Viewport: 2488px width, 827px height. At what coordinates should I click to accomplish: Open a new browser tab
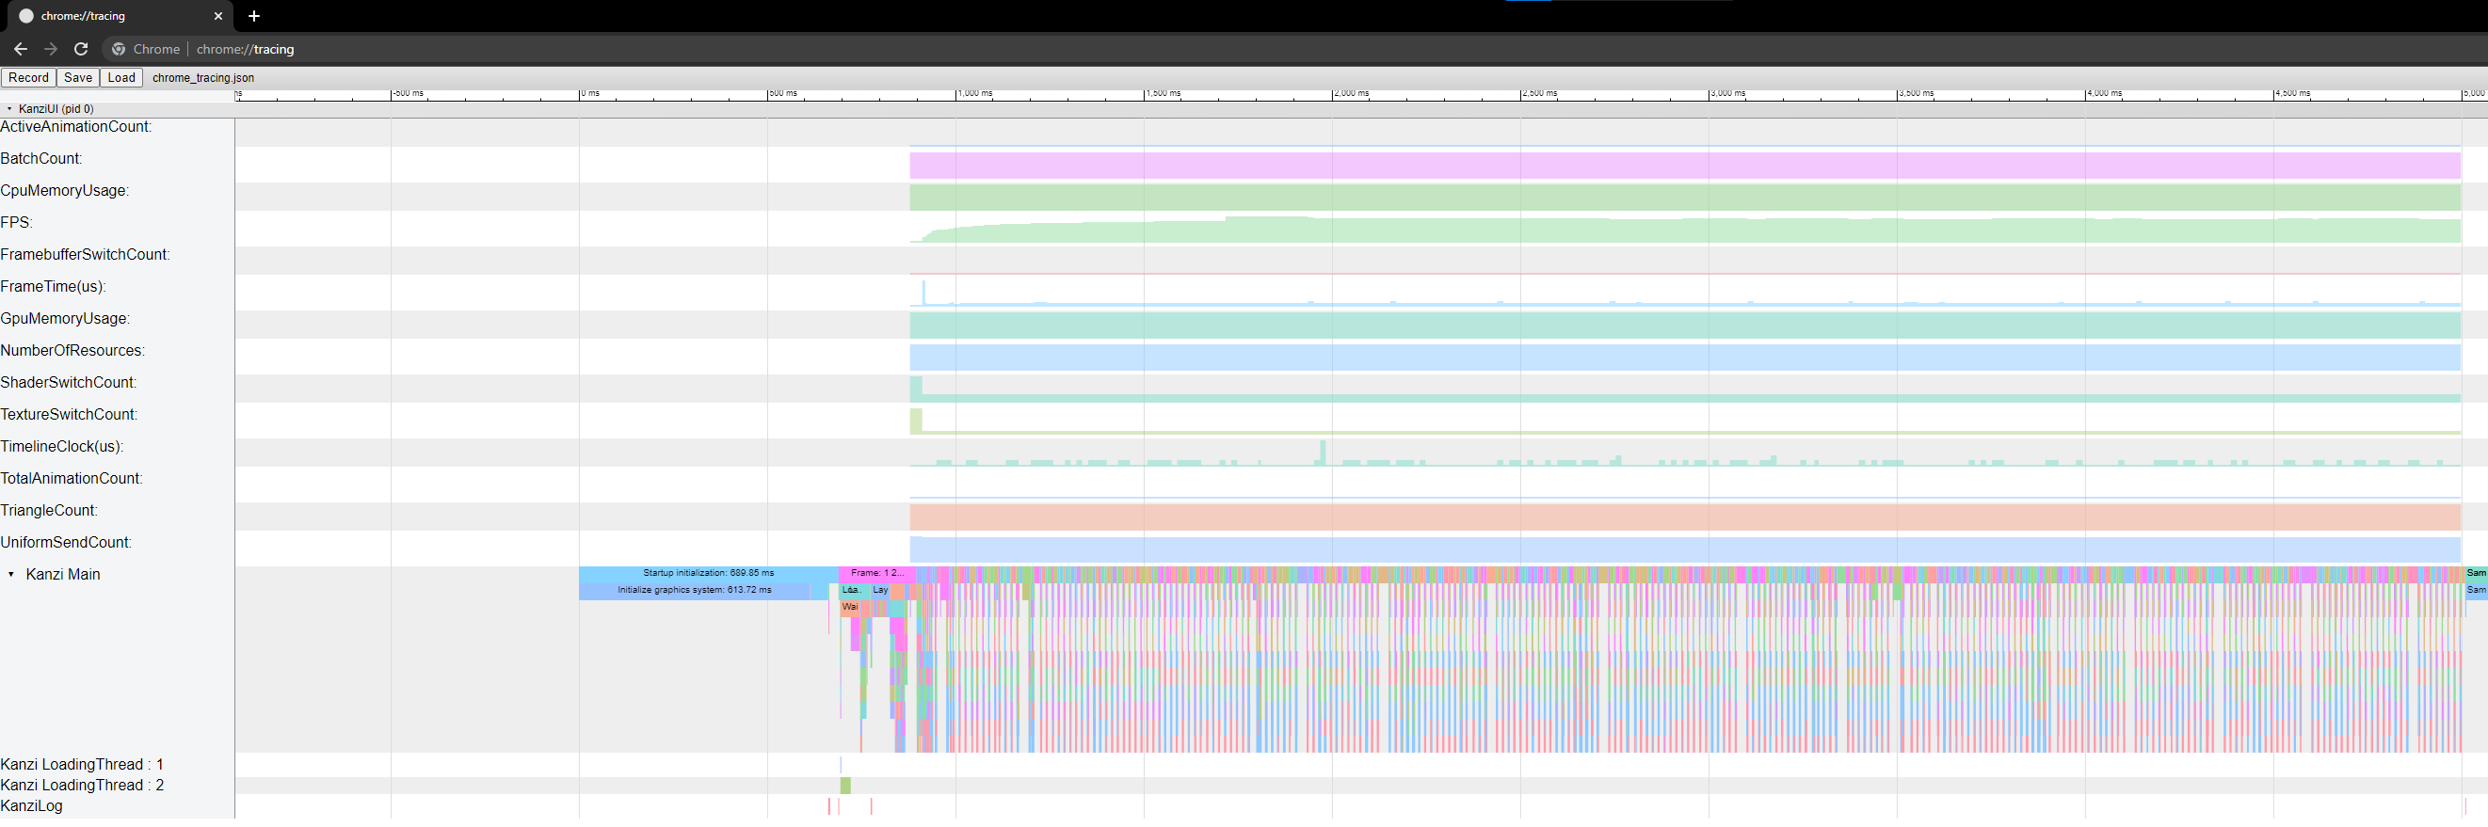pos(254,16)
